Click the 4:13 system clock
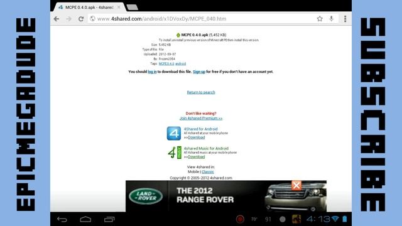 [318, 219]
